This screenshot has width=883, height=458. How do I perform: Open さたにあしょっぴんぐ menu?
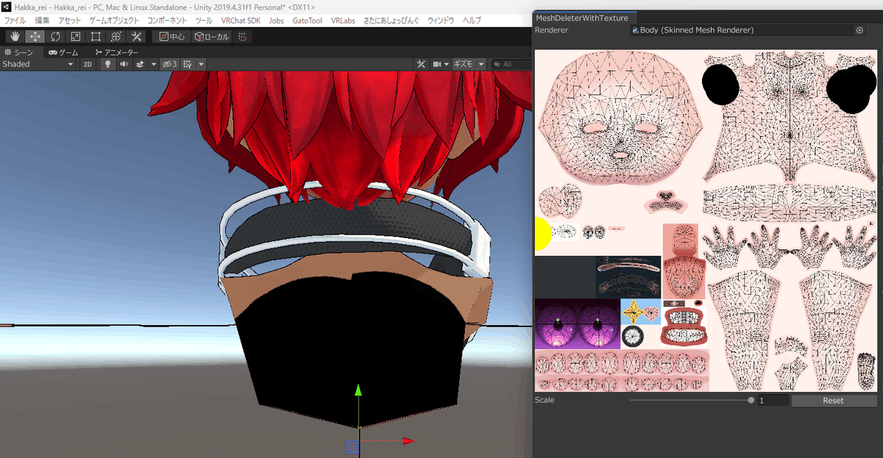tap(392, 21)
